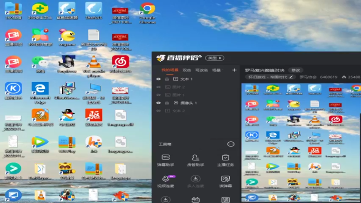
Task: Show the hidden 图片 2 layer
Action: pyautogui.click(x=158, y=87)
